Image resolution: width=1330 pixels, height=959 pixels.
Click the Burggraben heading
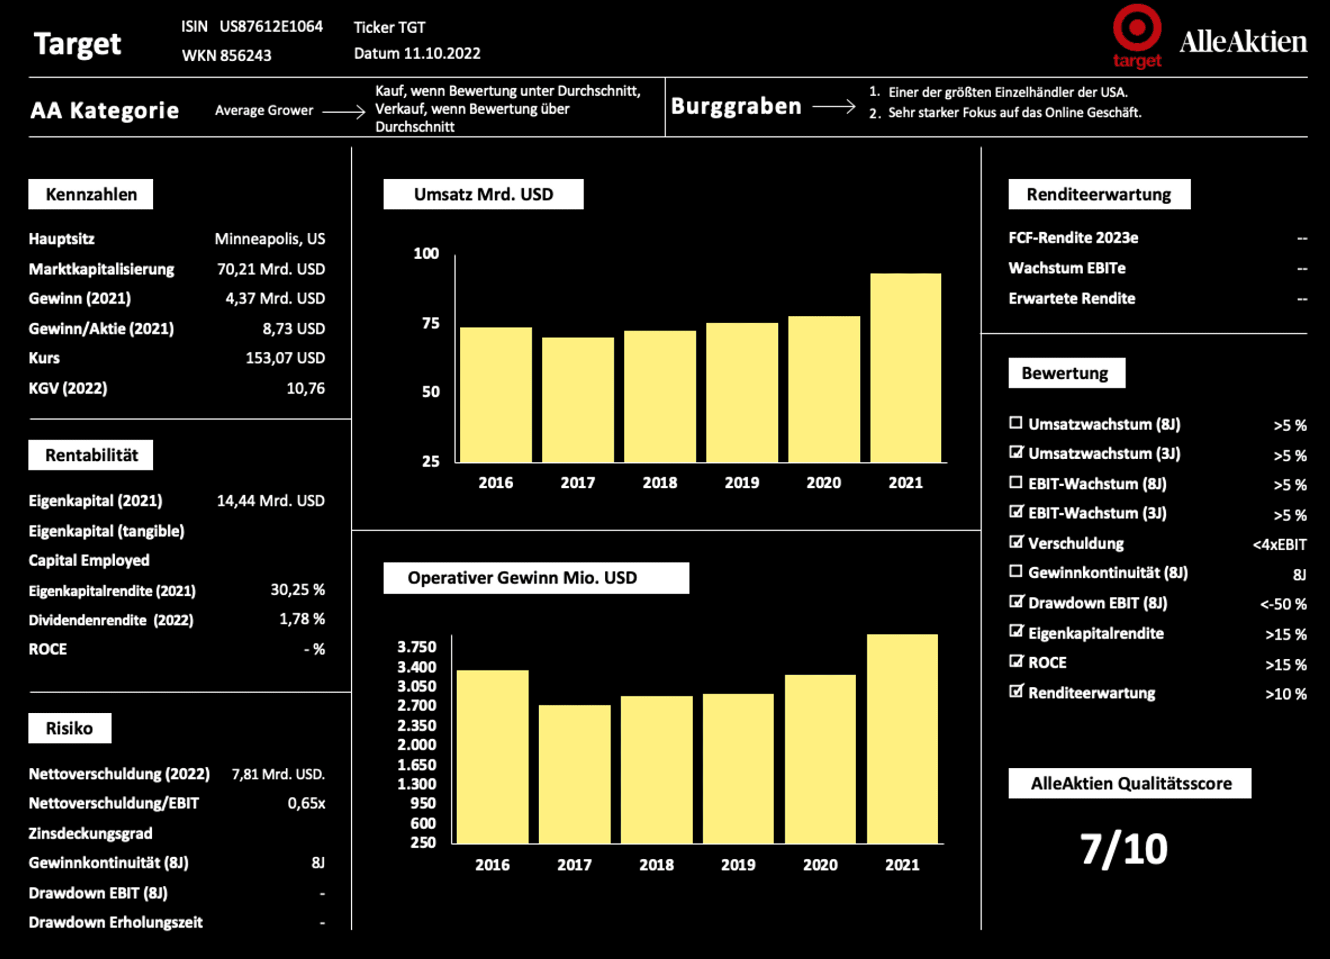pyautogui.click(x=736, y=106)
